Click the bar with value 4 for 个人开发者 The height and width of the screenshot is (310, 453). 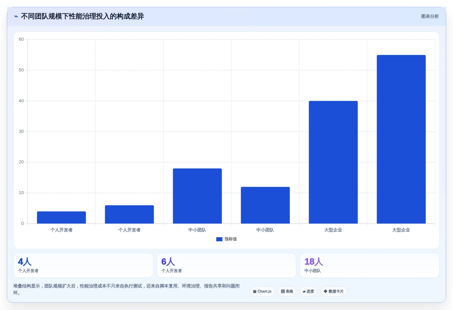[61, 217]
